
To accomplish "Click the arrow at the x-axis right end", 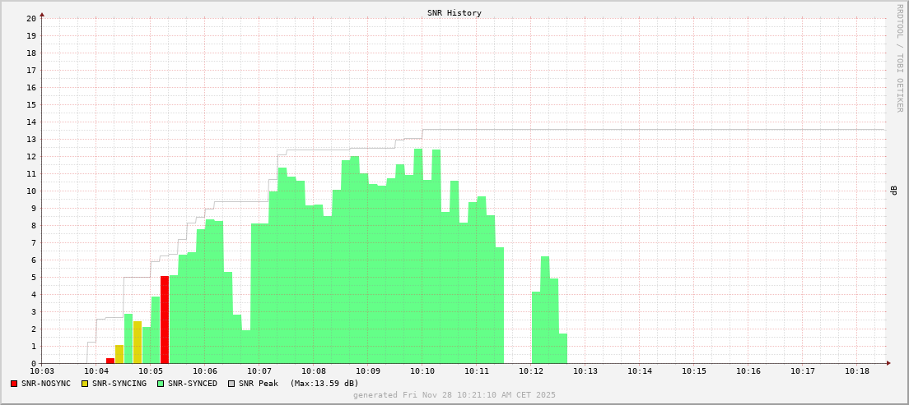I will click(888, 363).
